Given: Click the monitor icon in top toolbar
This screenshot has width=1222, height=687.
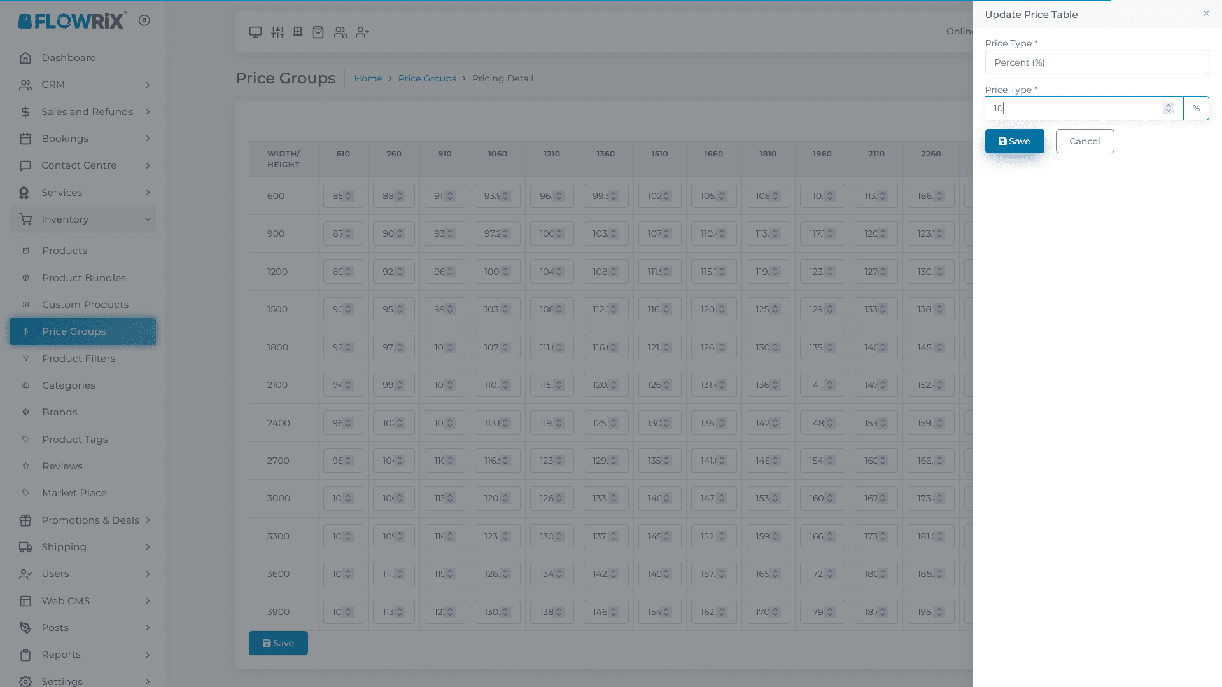Looking at the screenshot, I should click(255, 32).
